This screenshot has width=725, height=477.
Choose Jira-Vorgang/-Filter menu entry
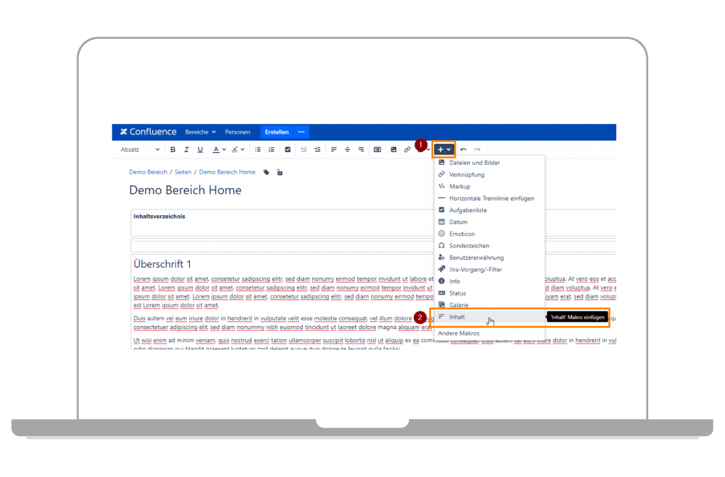(x=475, y=269)
